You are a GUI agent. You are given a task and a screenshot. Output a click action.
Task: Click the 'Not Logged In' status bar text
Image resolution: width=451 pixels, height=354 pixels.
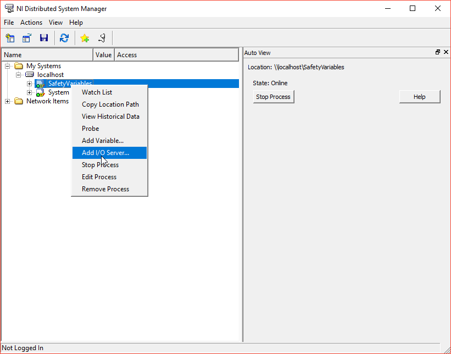tap(23, 348)
